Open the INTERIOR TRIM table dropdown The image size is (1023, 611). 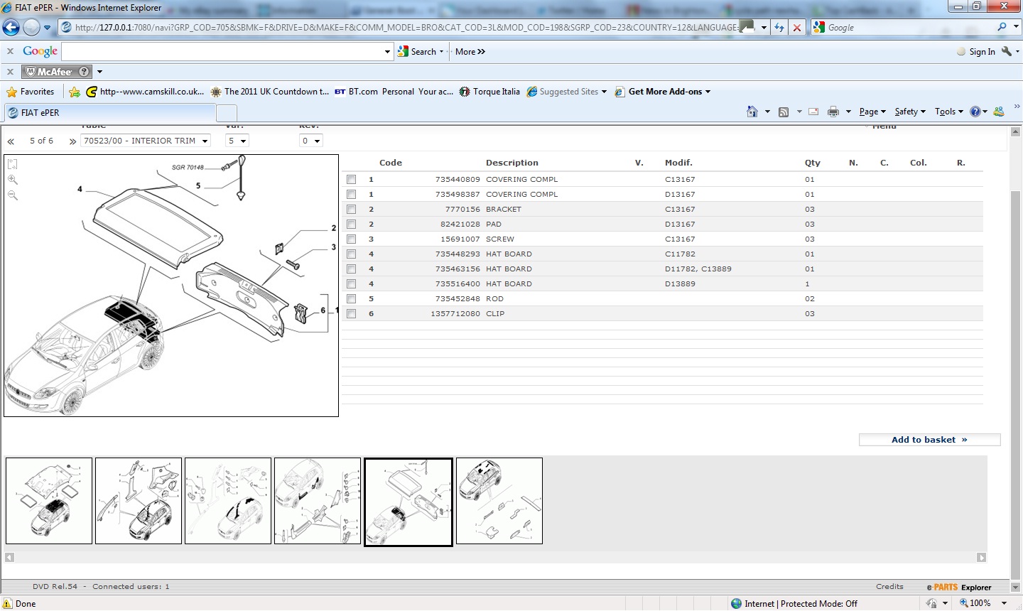point(146,141)
